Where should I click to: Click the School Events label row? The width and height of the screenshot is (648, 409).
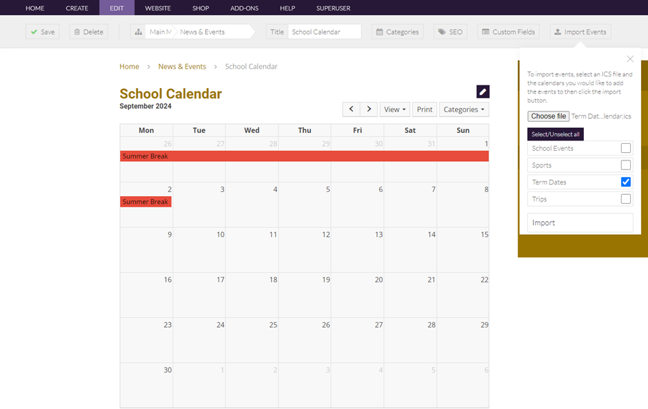click(x=580, y=148)
